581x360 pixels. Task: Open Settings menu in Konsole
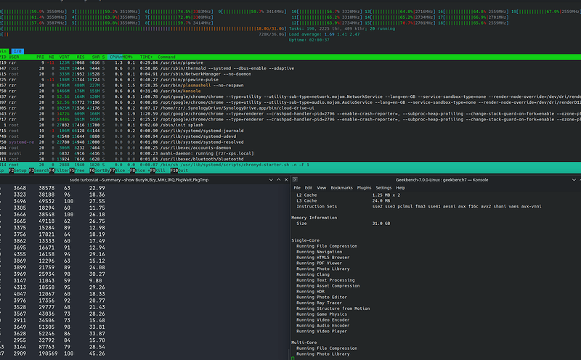pos(383,188)
